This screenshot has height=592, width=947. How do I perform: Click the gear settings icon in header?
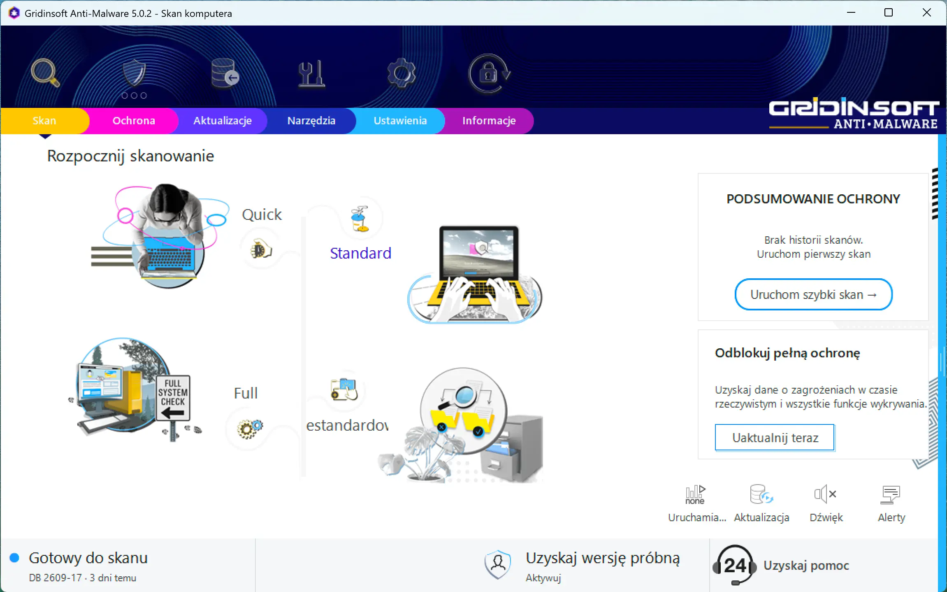401,73
